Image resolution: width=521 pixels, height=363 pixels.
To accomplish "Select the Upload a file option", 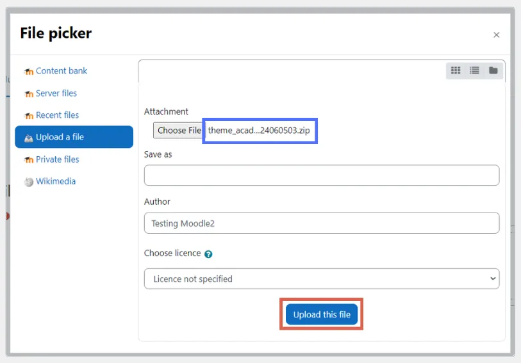I will click(74, 137).
